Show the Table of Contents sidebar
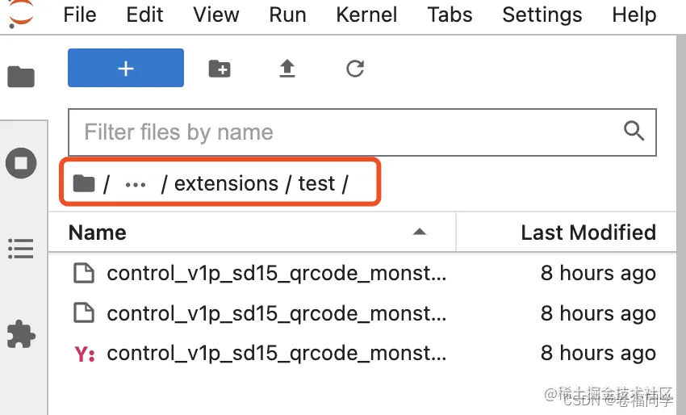 click(x=21, y=248)
